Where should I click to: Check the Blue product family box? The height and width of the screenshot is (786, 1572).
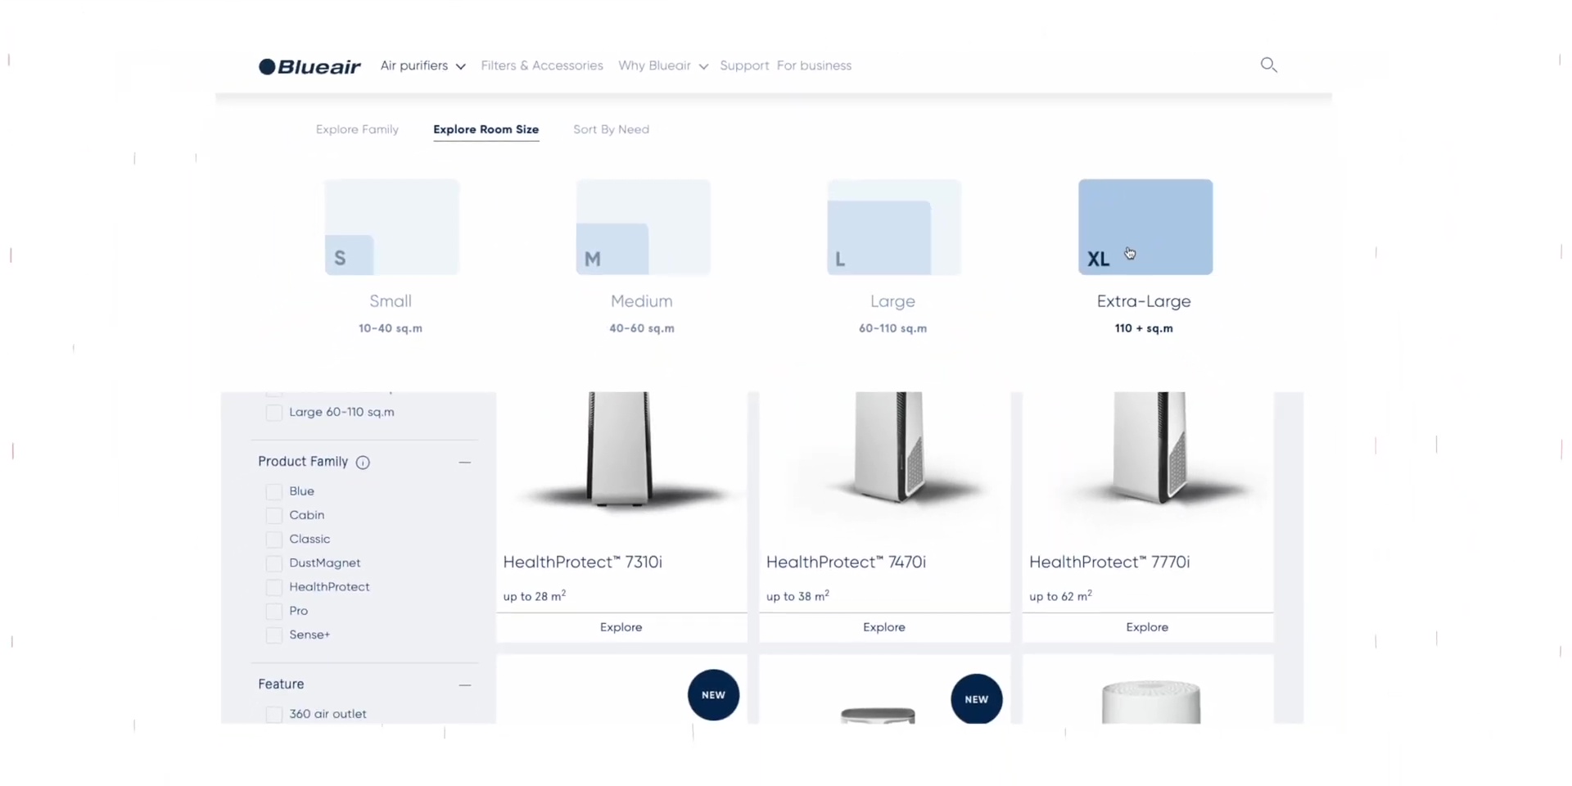pos(274,491)
